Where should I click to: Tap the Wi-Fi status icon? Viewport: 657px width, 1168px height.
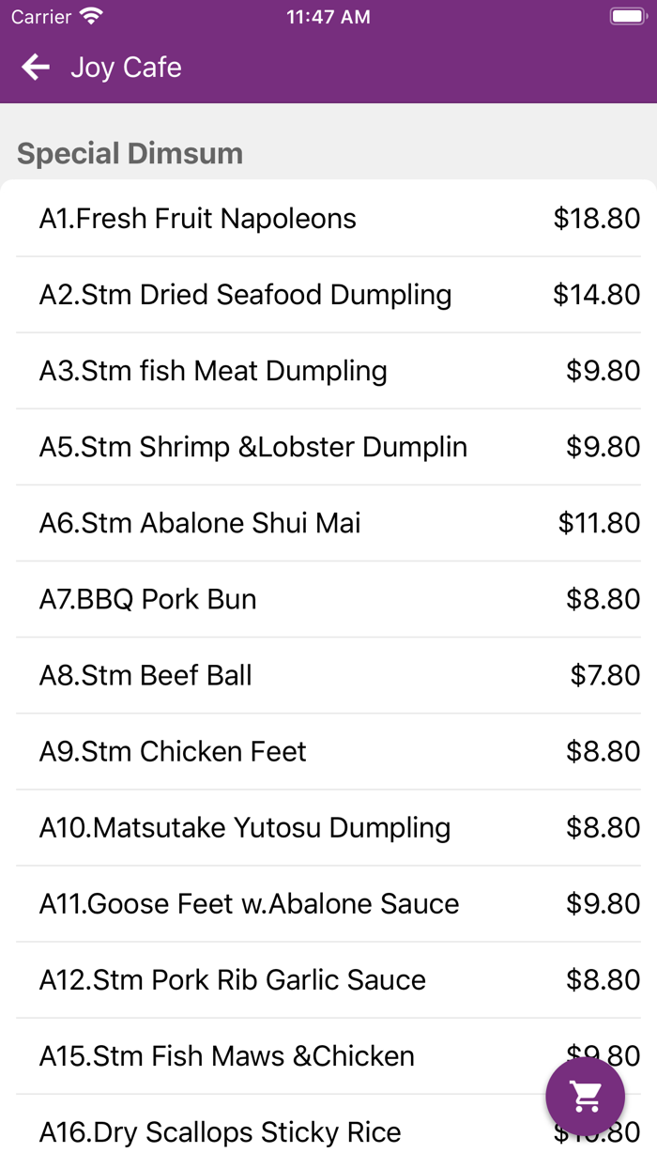91,17
